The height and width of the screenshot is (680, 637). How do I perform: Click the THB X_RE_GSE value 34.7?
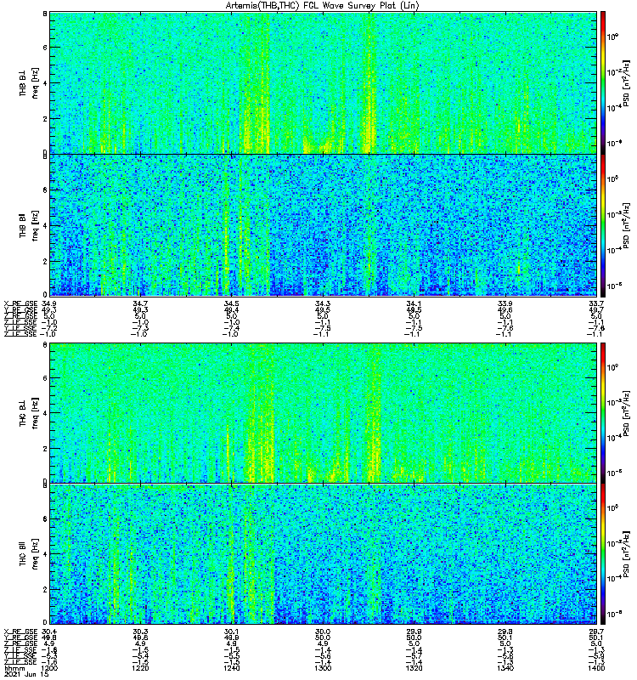pyautogui.click(x=140, y=303)
